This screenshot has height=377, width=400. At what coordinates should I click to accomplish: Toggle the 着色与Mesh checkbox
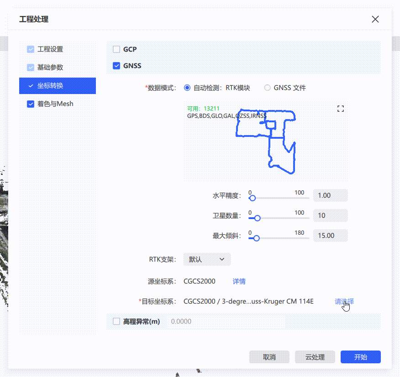[31, 104]
